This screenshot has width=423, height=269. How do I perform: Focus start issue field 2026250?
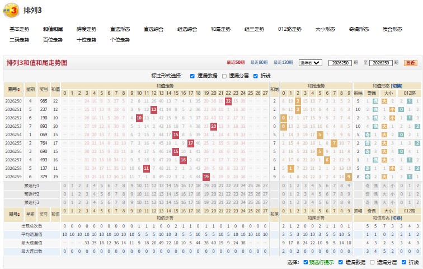(340, 63)
